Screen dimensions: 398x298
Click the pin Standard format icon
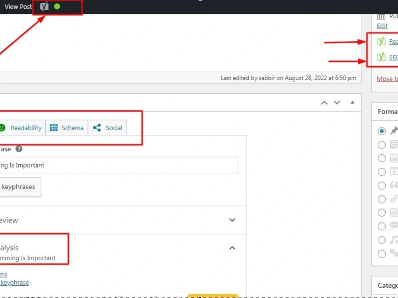[x=394, y=131]
